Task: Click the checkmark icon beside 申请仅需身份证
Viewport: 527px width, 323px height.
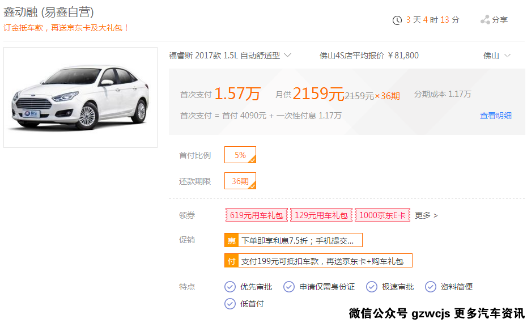Action: (289, 287)
